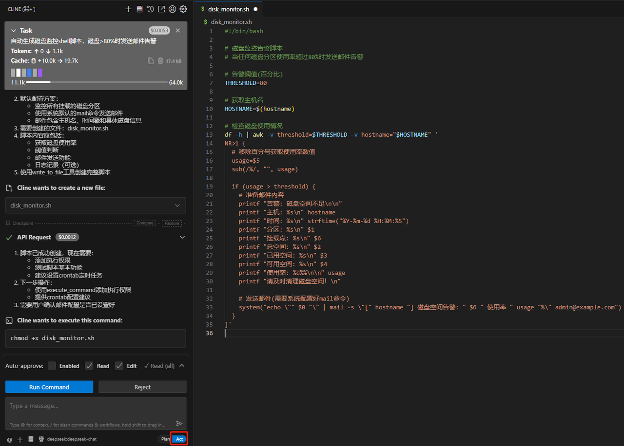Add context with the @ icon
Viewport: 624px width, 446px height.
coord(10,439)
